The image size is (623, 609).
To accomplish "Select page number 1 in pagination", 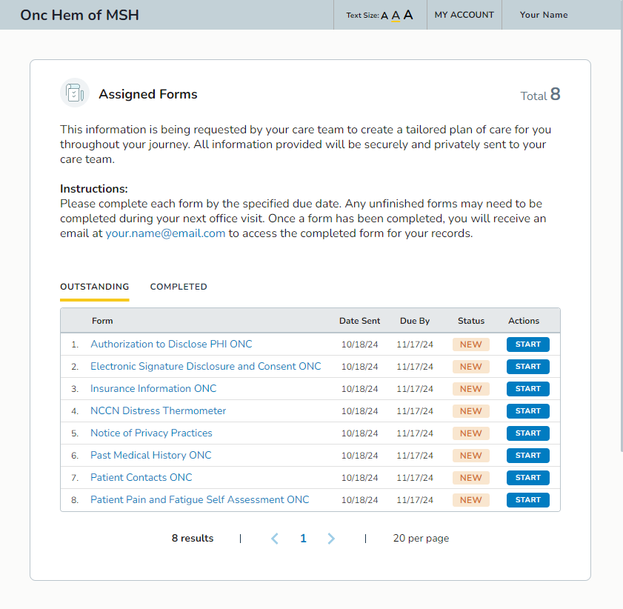I will pos(303,539).
